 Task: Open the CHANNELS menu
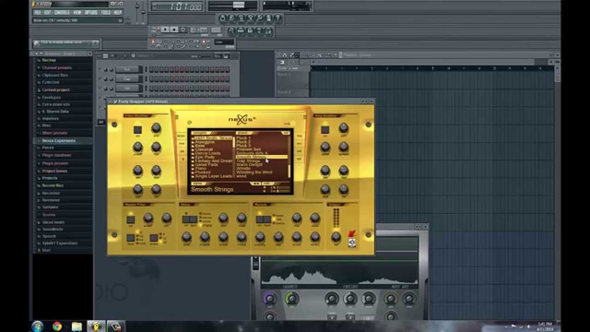pos(62,12)
